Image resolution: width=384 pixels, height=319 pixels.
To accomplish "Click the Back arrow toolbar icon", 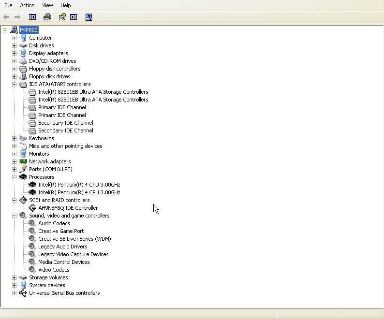I will pos(6,17).
